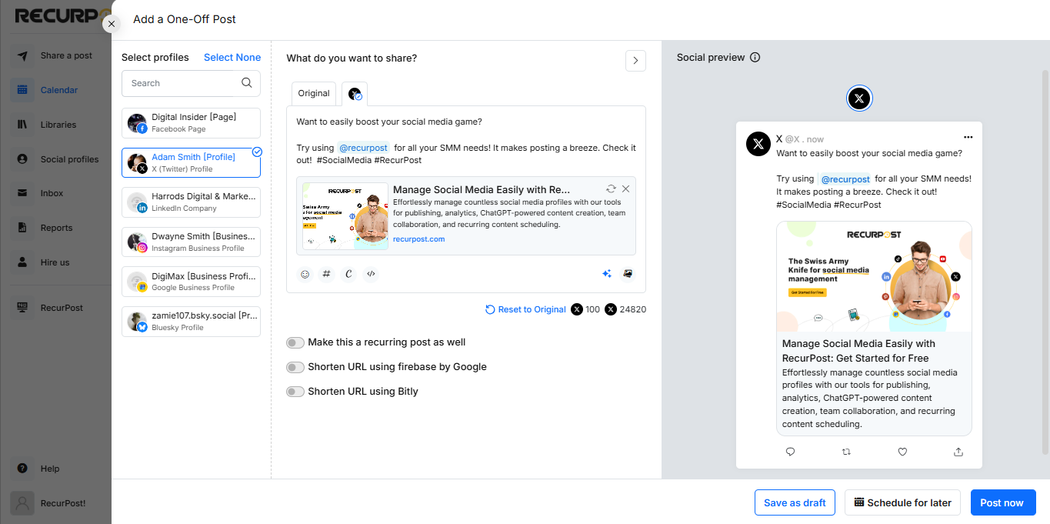Click Post now button
The height and width of the screenshot is (524, 1050).
[1002, 502]
